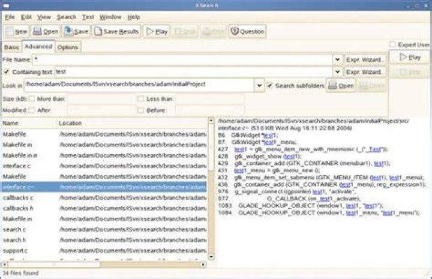432x279 pixels.
Task: Click the horizontal scrollbar thumb under file list
Action: (x=54, y=265)
